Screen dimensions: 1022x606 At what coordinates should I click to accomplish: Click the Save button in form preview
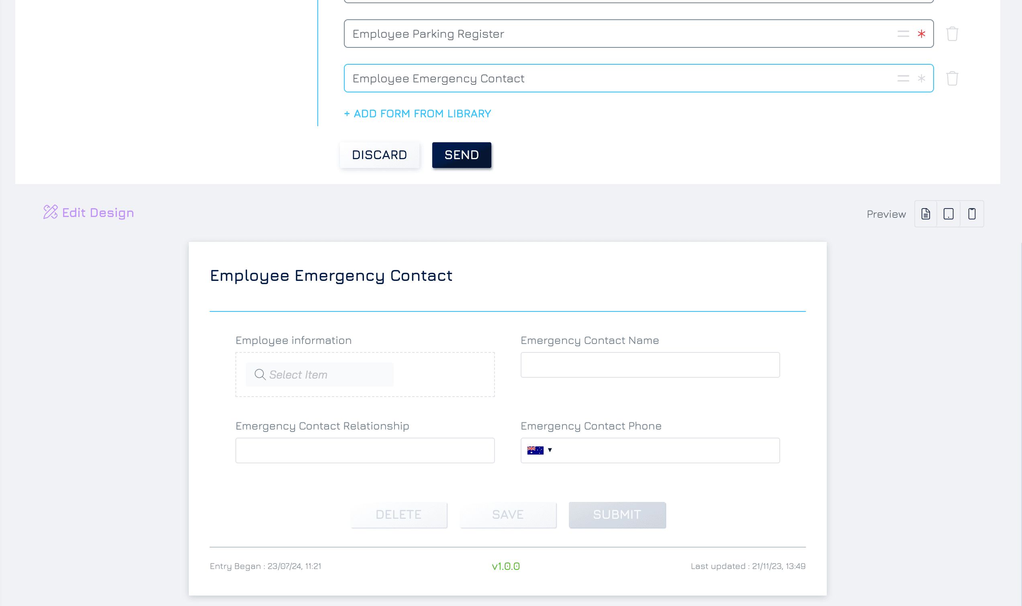pos(508,514)
